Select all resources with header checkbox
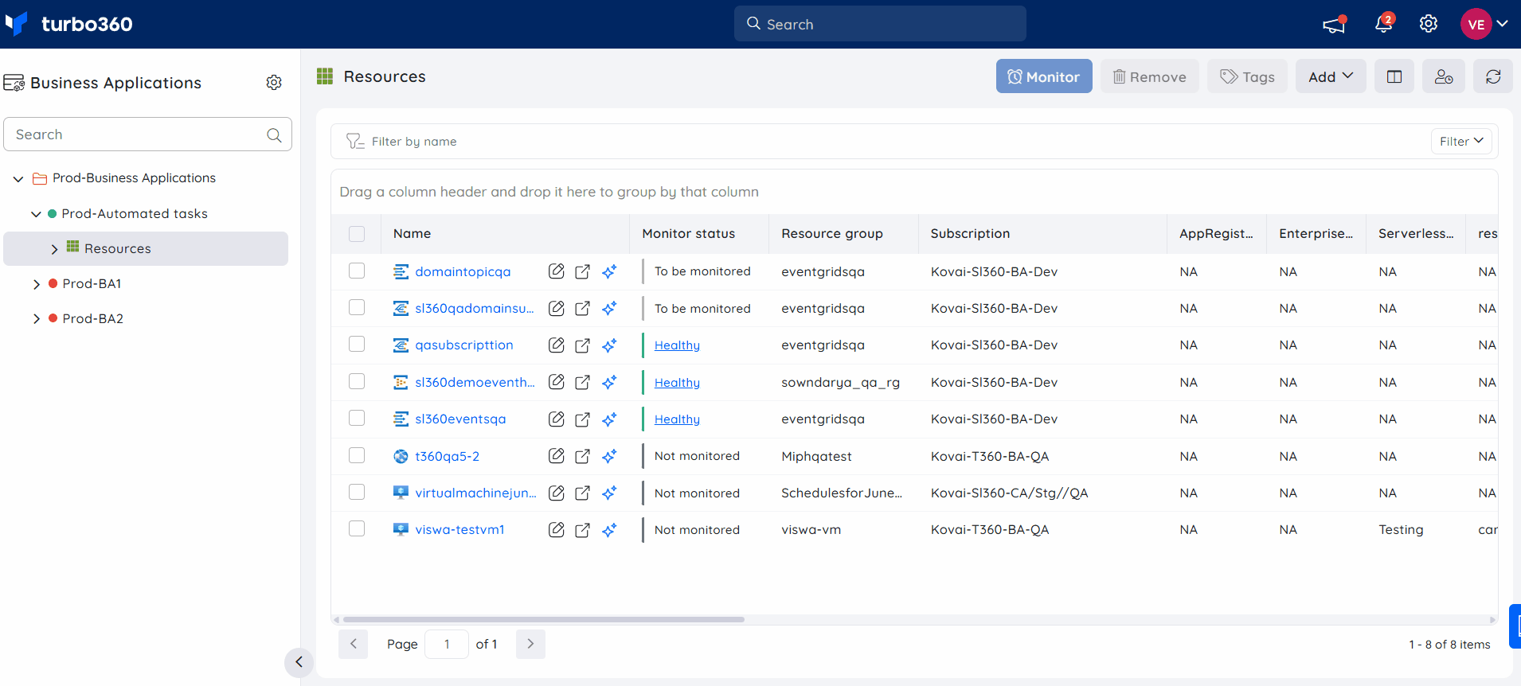1521x686 pixels. click(x=357, y=234)
